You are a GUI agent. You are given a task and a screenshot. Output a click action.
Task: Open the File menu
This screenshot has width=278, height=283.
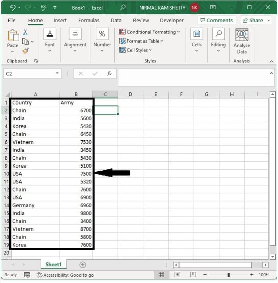click(12, 20)
